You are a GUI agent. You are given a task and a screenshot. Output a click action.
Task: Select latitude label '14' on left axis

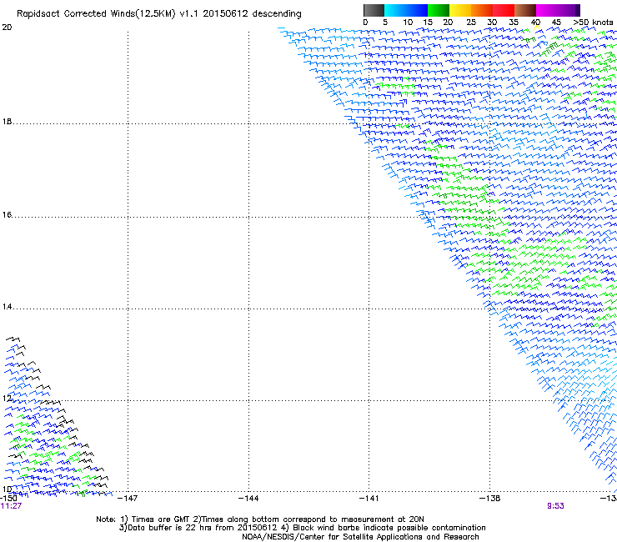click(x=7, y=307)
